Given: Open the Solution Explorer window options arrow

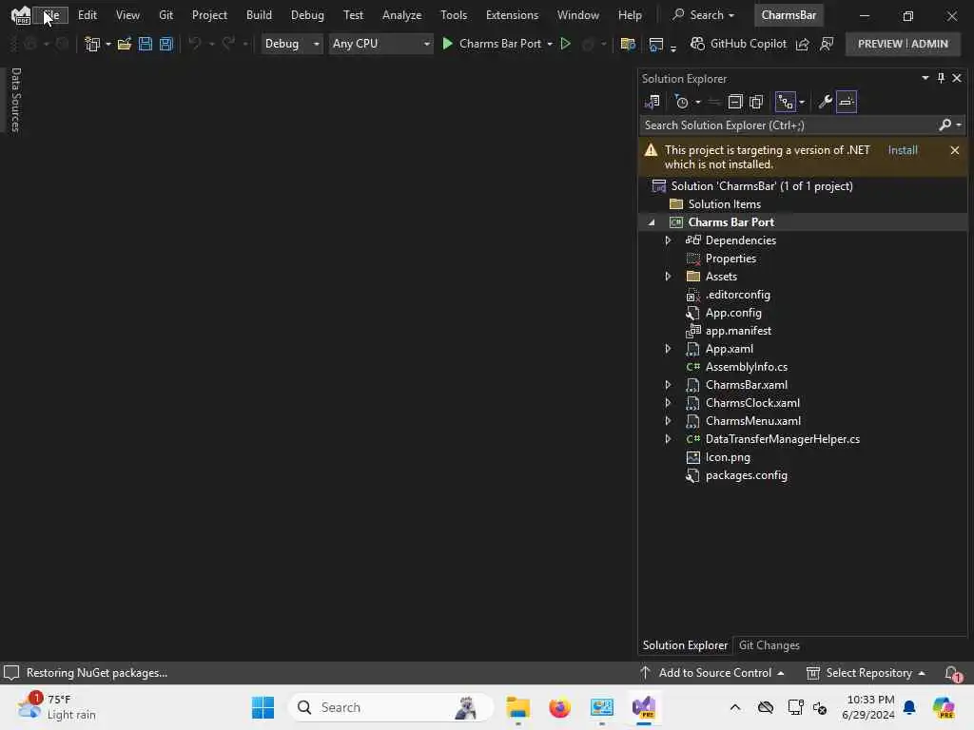Looking at the screenshot, I should click(925, 78).
